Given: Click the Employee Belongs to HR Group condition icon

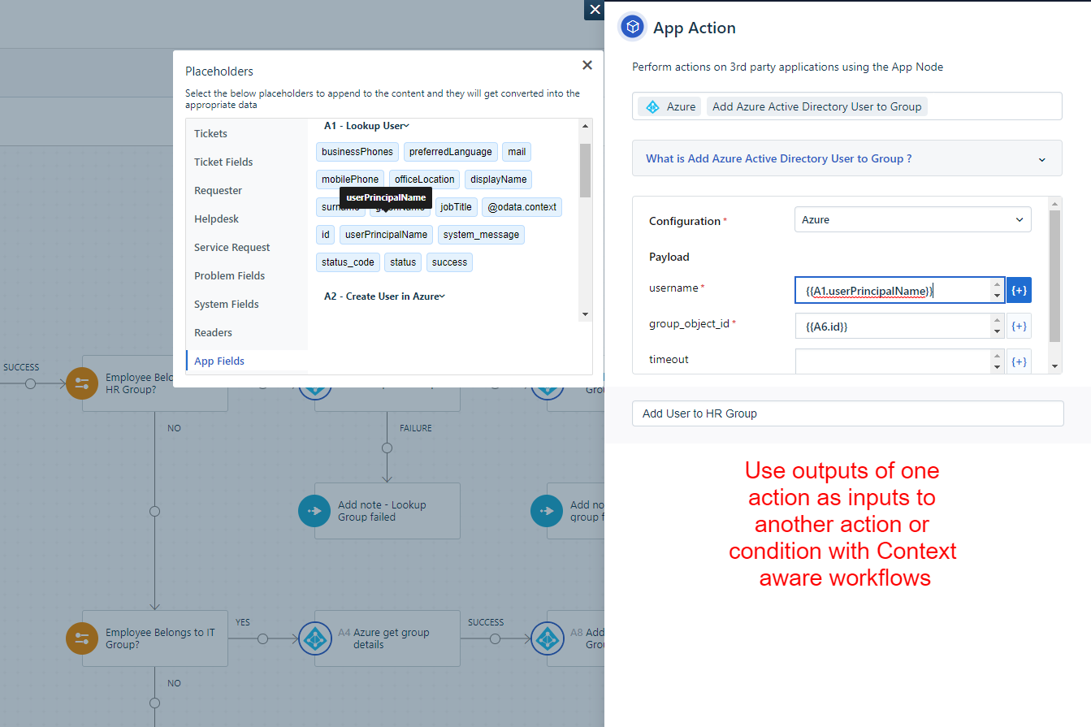Looking at the screenshot, I should (81, 383).
